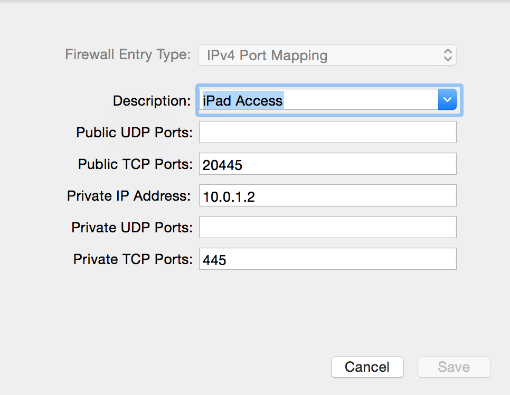Select the Public TCP Ports field showing 20445
Image resolution: width=510 pixels, height=395 pixels.
pos(327,164)
